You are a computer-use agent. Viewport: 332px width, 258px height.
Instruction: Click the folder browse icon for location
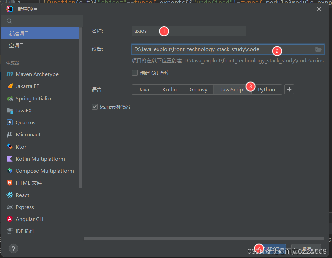pyautogui.click(x=319, y=49)
